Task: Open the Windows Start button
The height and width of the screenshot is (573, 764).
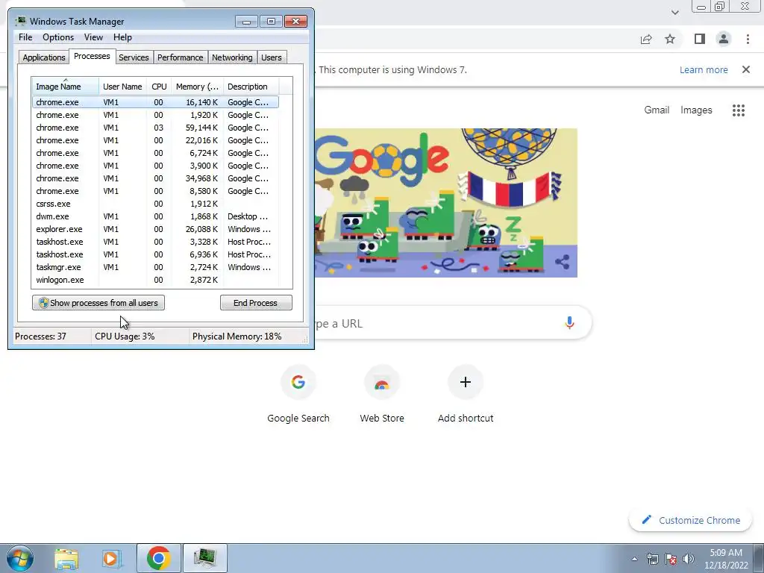Action: pos(20,558)
